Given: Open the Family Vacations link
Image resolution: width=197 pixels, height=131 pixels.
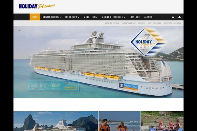Looking at the screenshot, I should (x=129, y=23).
